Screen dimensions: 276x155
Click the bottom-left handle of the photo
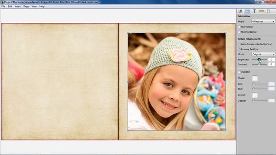[x=128, y=130]
